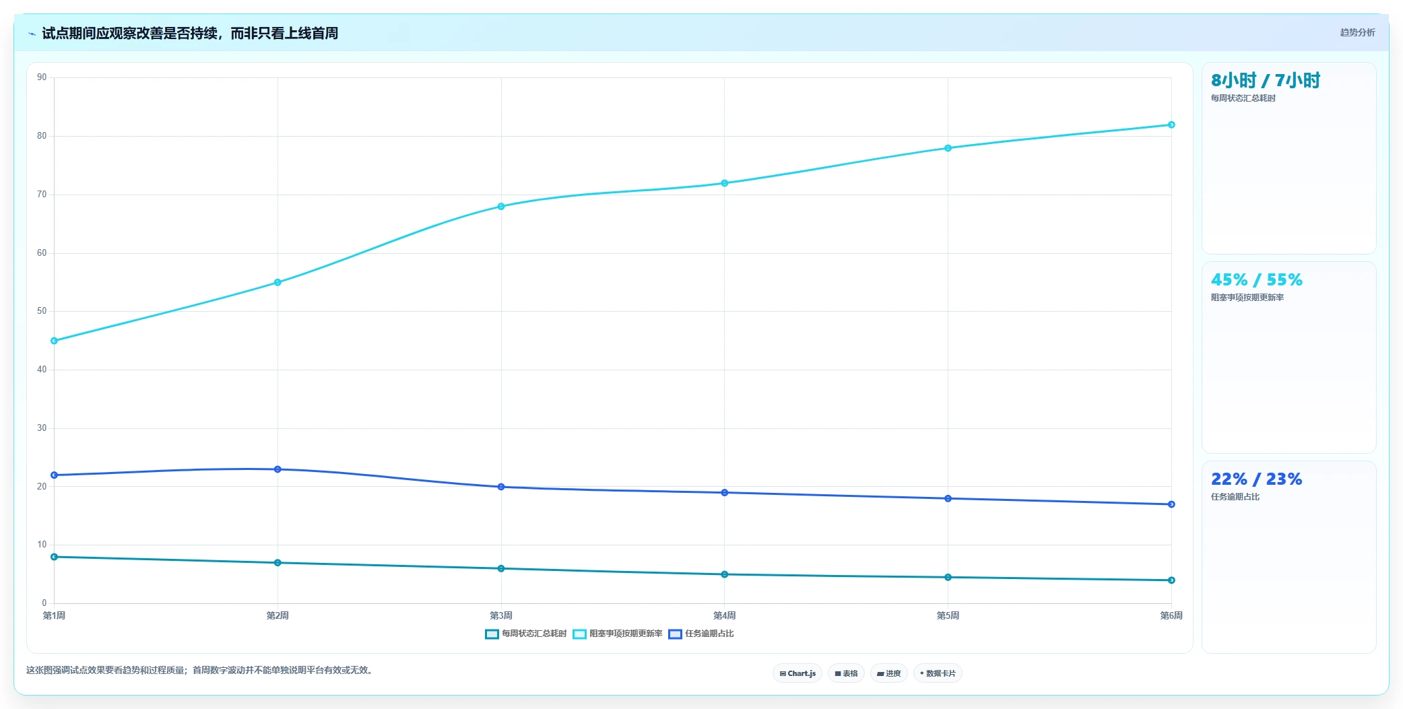Click the 8小时 / 7小时 card value
The image size is (1403, 709).
[x=1266, y=81]
